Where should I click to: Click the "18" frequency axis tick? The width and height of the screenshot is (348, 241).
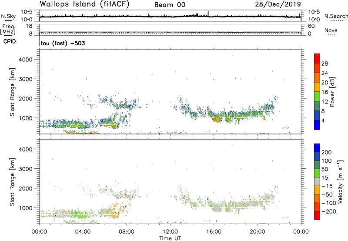[x=29, y=26]
